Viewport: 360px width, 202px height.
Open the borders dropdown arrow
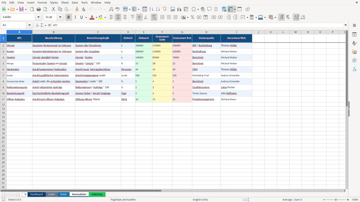(x=247, y=17)
